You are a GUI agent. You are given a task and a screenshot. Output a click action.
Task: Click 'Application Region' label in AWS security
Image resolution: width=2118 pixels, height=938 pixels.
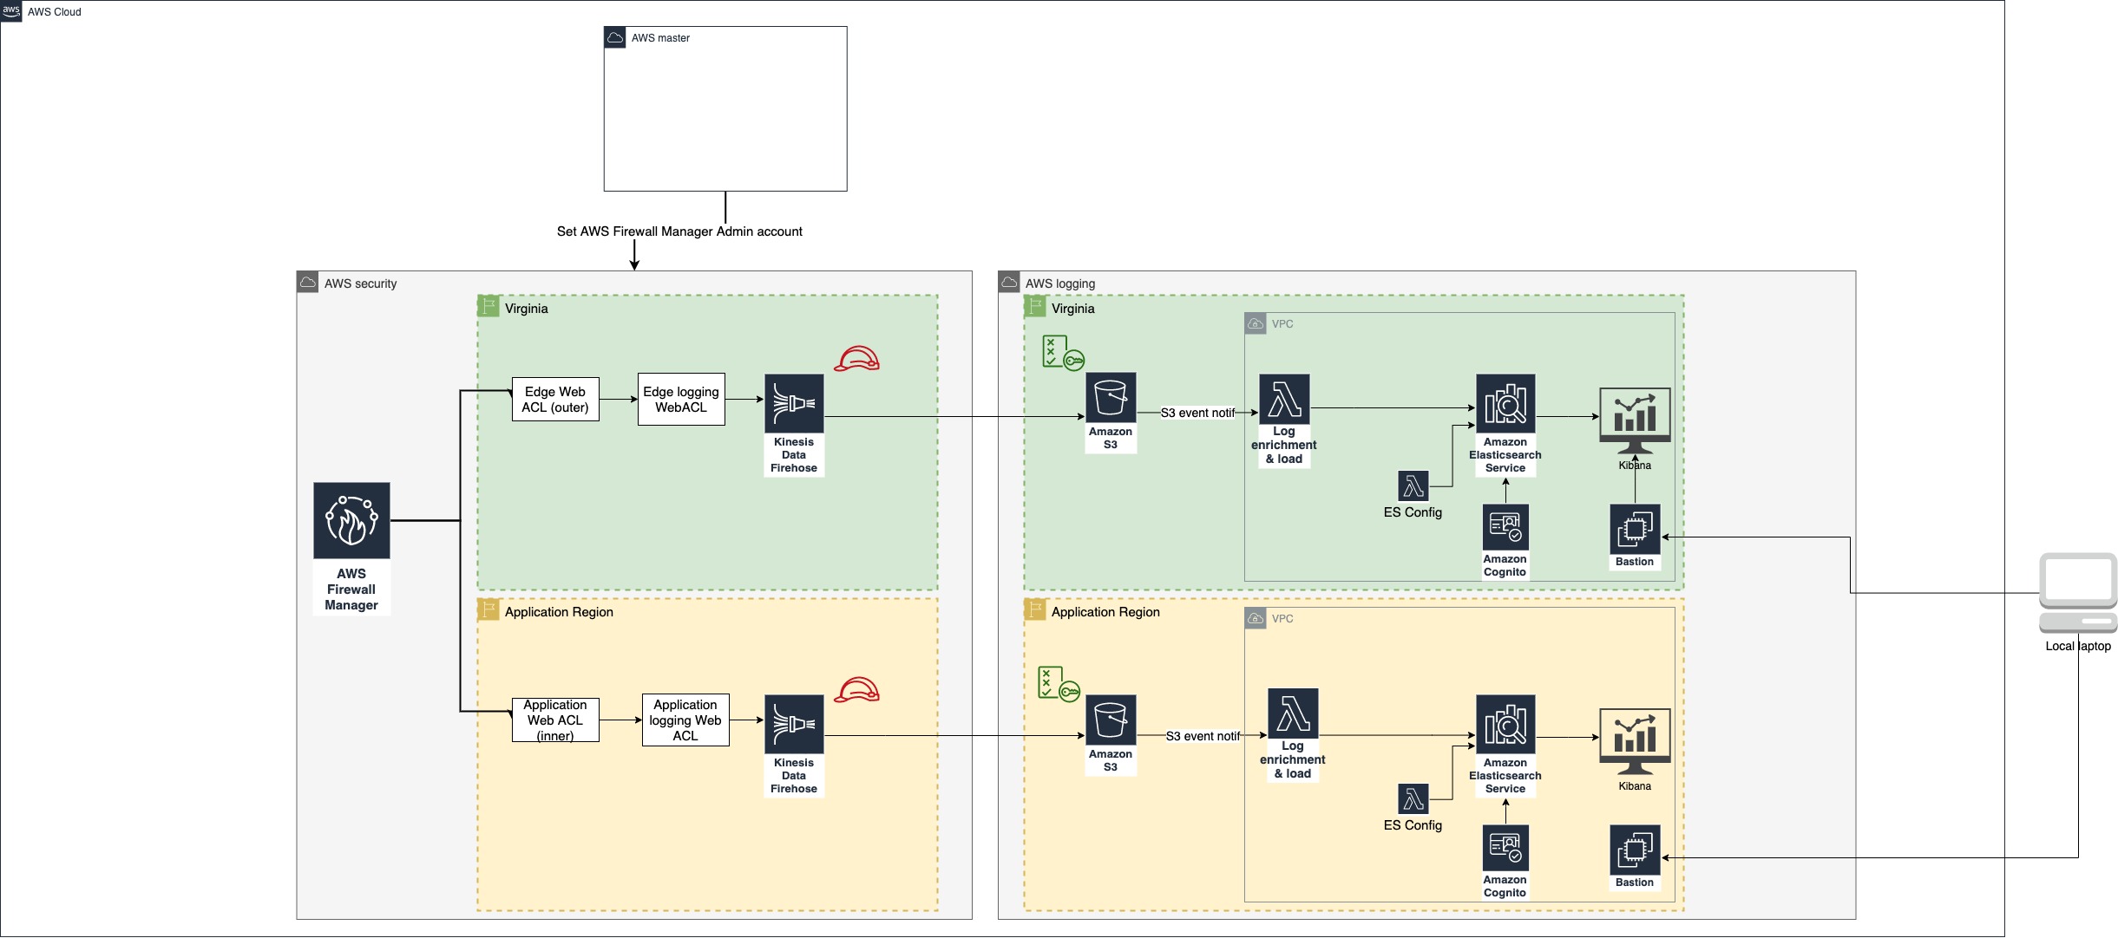point(559,612)
